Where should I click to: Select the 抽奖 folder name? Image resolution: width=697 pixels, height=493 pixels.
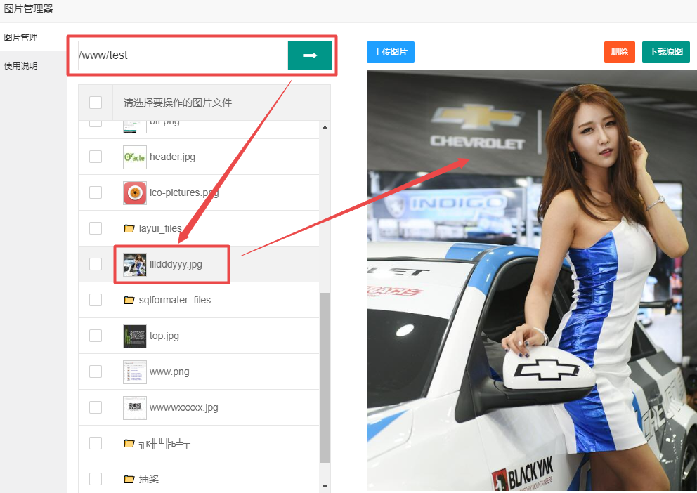(x=149, y=479)
